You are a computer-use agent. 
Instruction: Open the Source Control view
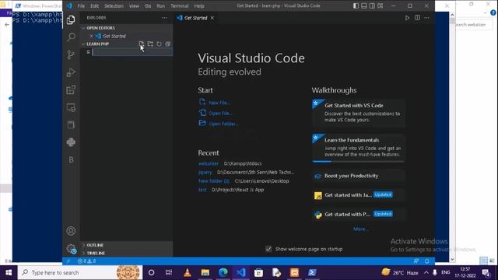pyautogui.click(x=71, y=54)
